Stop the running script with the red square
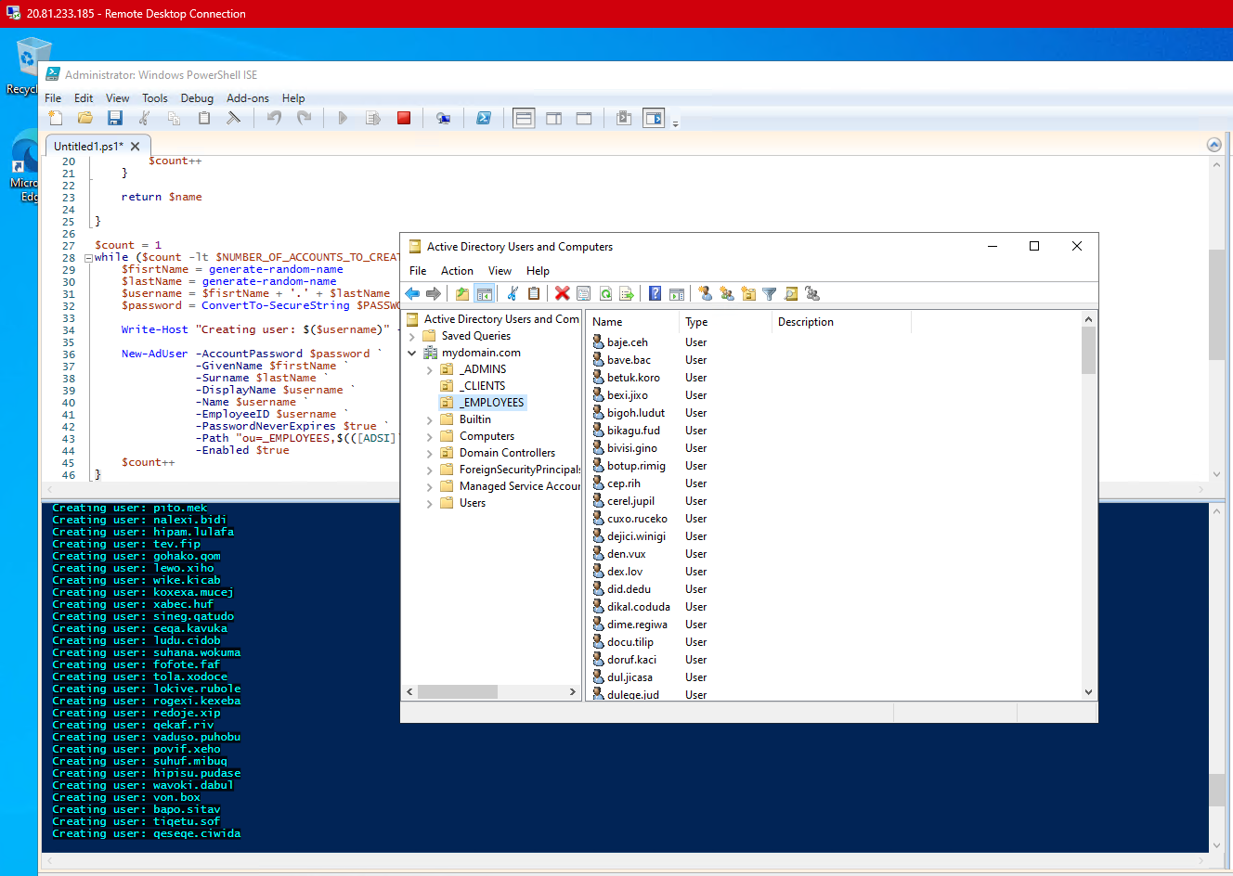Image resolution: width=1233 pixels, height=876 pixels. [404, 118]
